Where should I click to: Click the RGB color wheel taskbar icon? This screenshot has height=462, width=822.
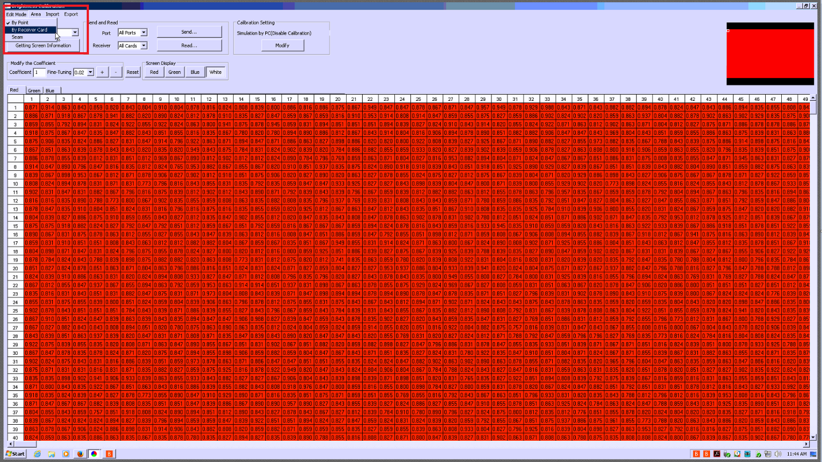tap(94, 454)
